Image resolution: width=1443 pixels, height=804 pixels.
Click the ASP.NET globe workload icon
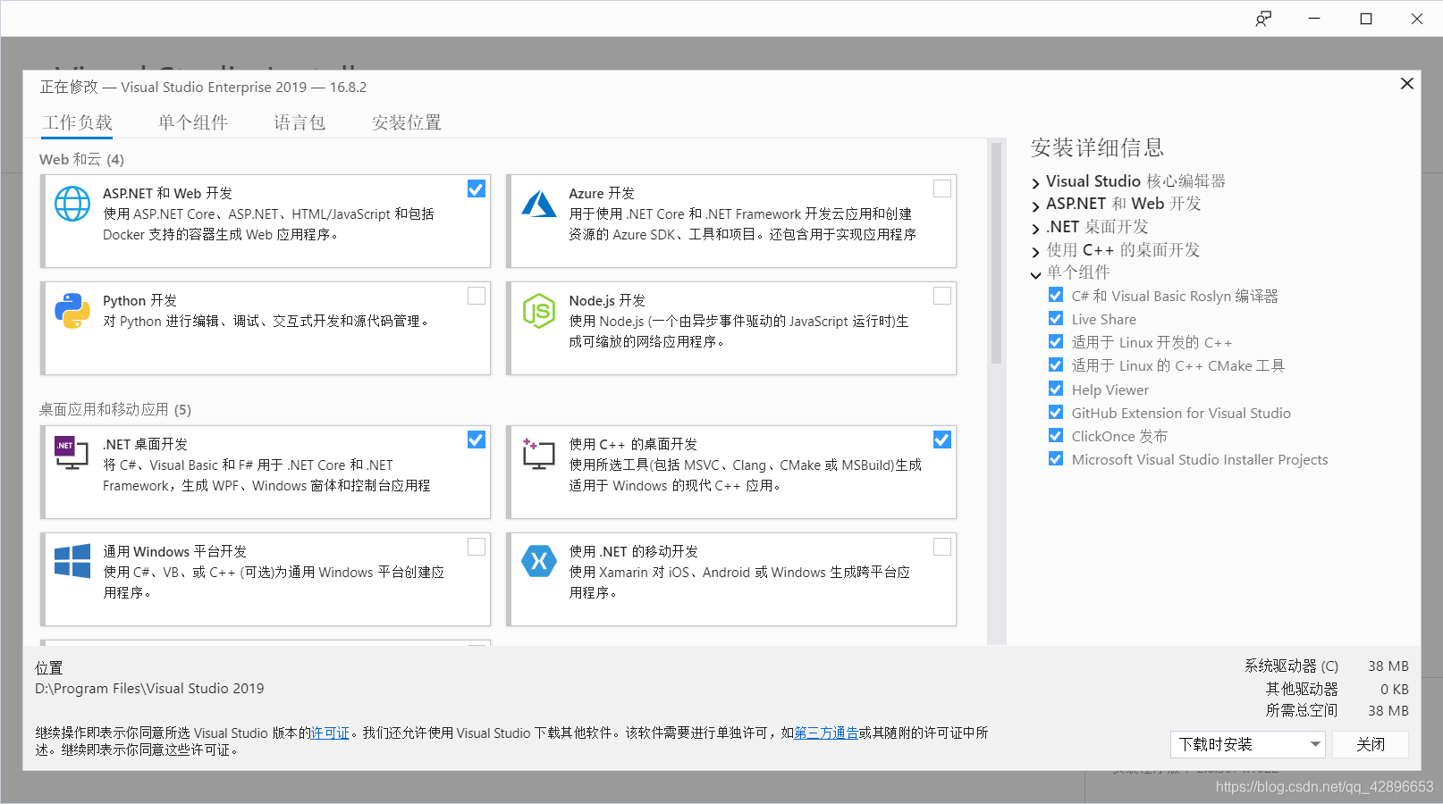coord(72,204)
